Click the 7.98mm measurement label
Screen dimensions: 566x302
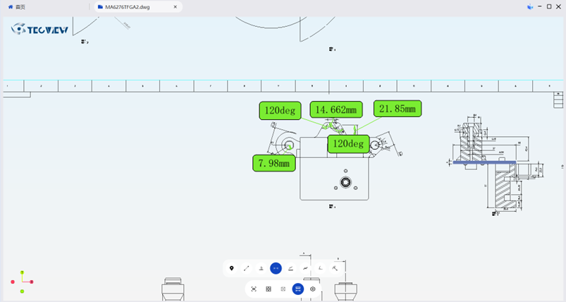coord(274,163)
